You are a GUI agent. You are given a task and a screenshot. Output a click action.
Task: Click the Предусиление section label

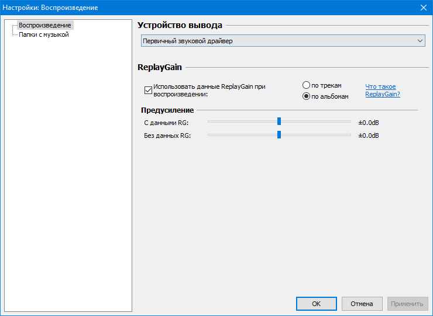click(167, 110)
